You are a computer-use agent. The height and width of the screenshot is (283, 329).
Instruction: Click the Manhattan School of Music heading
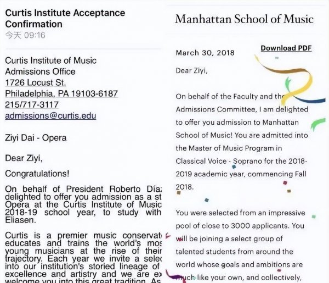point(244,19)
